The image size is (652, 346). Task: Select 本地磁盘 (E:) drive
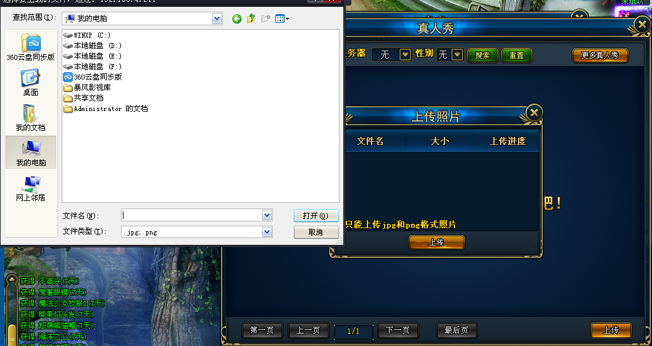point(93,56)
